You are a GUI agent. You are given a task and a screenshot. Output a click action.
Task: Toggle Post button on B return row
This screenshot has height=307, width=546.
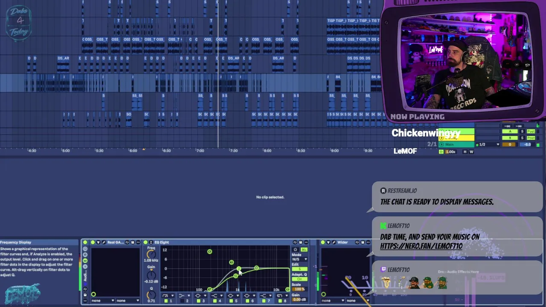[x=531, y=138]
